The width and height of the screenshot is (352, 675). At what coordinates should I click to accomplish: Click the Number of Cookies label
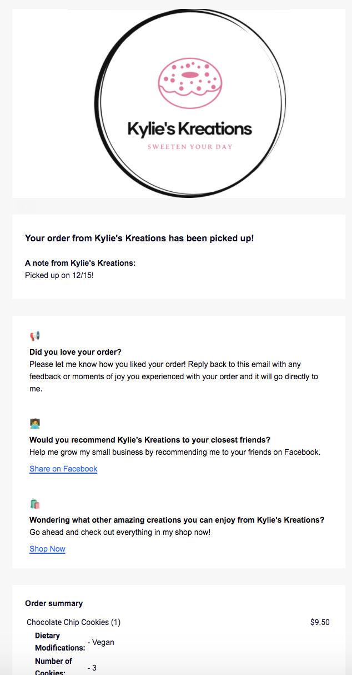pos(54,666)
